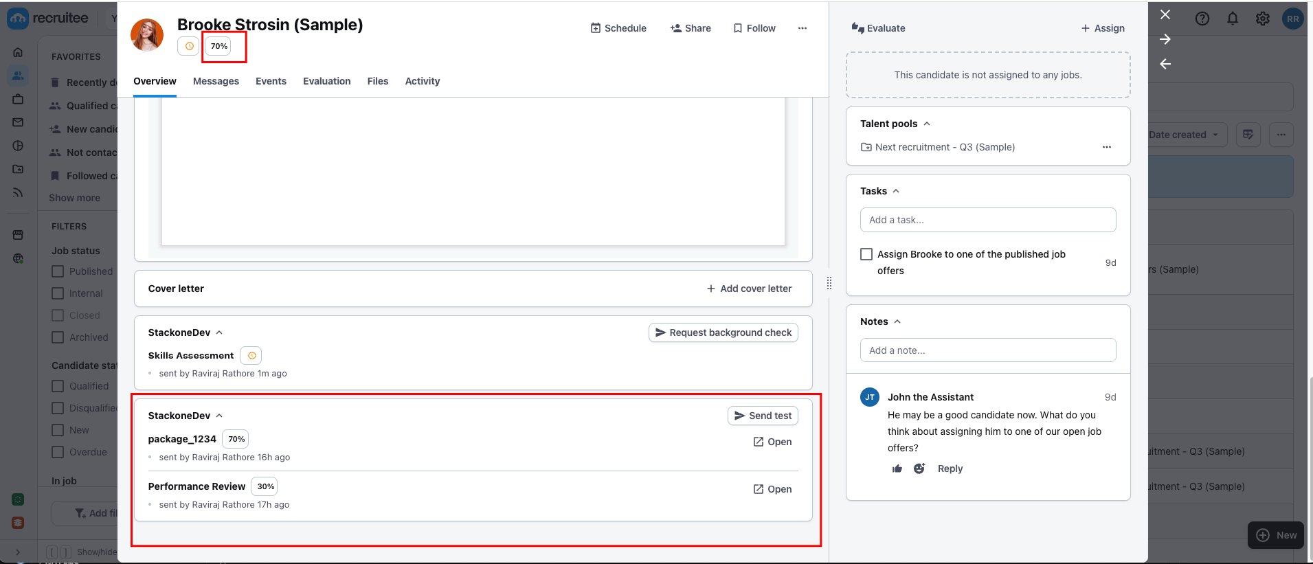Collapse the Notes section
Viewport: 1313px width, 564px height.
tap(897, 322)
